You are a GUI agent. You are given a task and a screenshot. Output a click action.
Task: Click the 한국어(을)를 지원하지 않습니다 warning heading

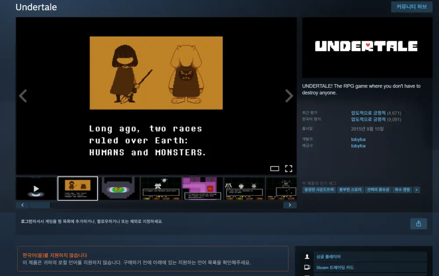(x=54, y=255)
